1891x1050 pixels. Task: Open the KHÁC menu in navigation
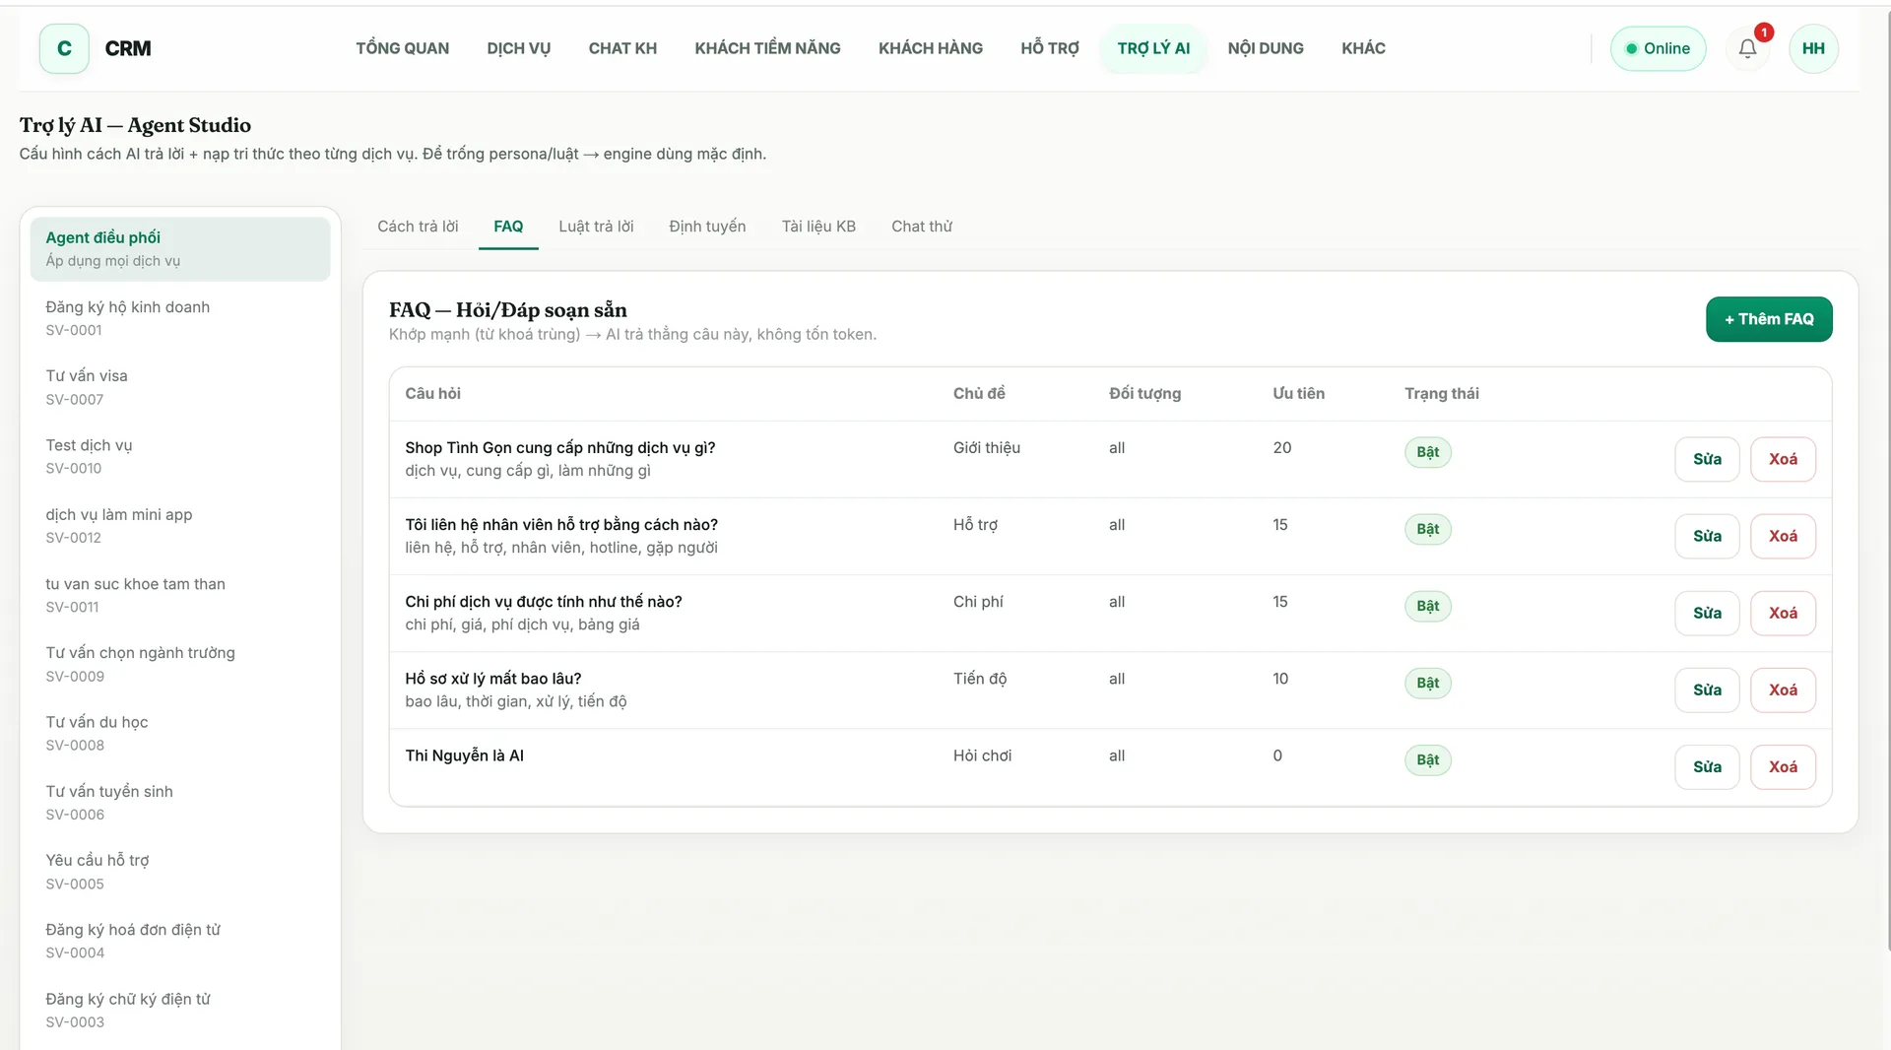point(1363,48)
